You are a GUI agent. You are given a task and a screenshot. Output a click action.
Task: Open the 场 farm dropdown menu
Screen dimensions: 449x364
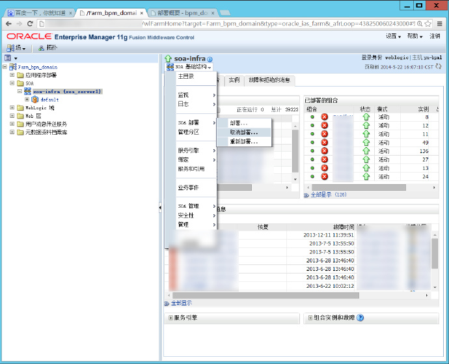point(16,48)
